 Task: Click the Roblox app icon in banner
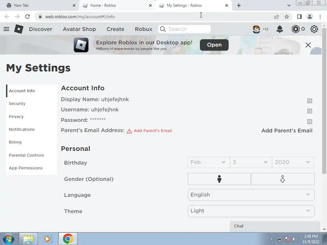click(81, 45)
